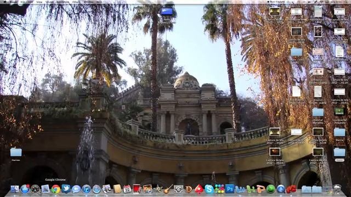Select the portrait photo file on desktop
Screen dimensions: 351x197
tap(318, 31)
